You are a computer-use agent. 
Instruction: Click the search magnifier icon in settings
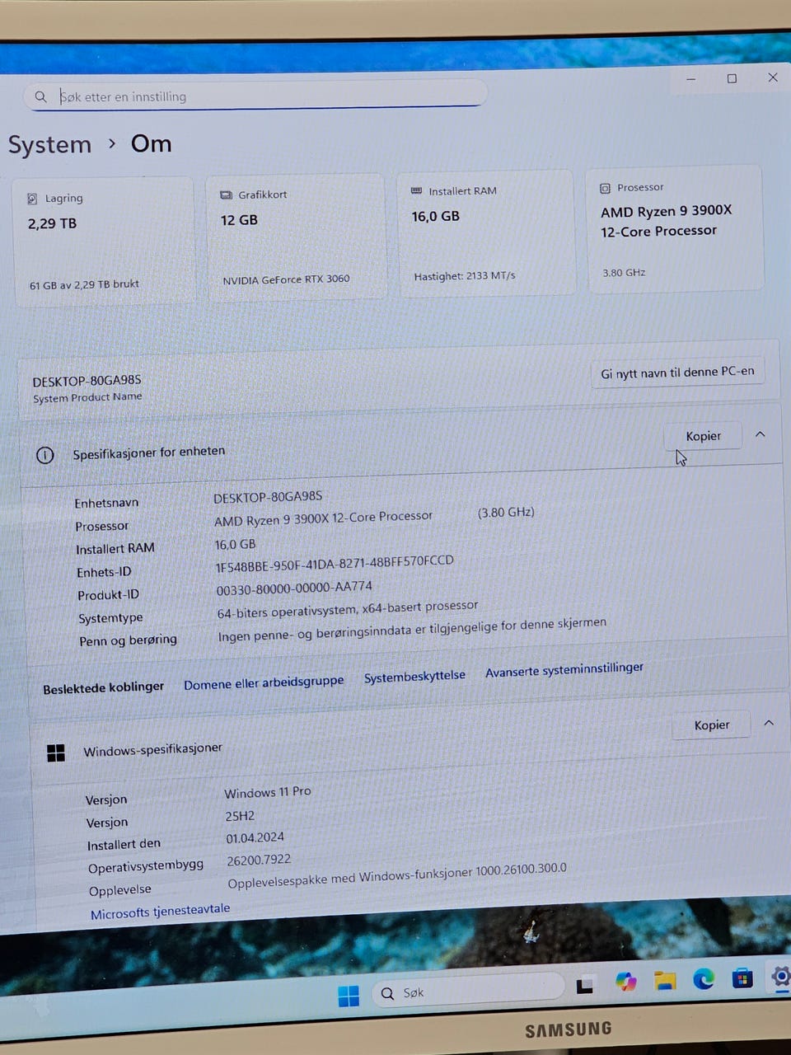(40, 97)
